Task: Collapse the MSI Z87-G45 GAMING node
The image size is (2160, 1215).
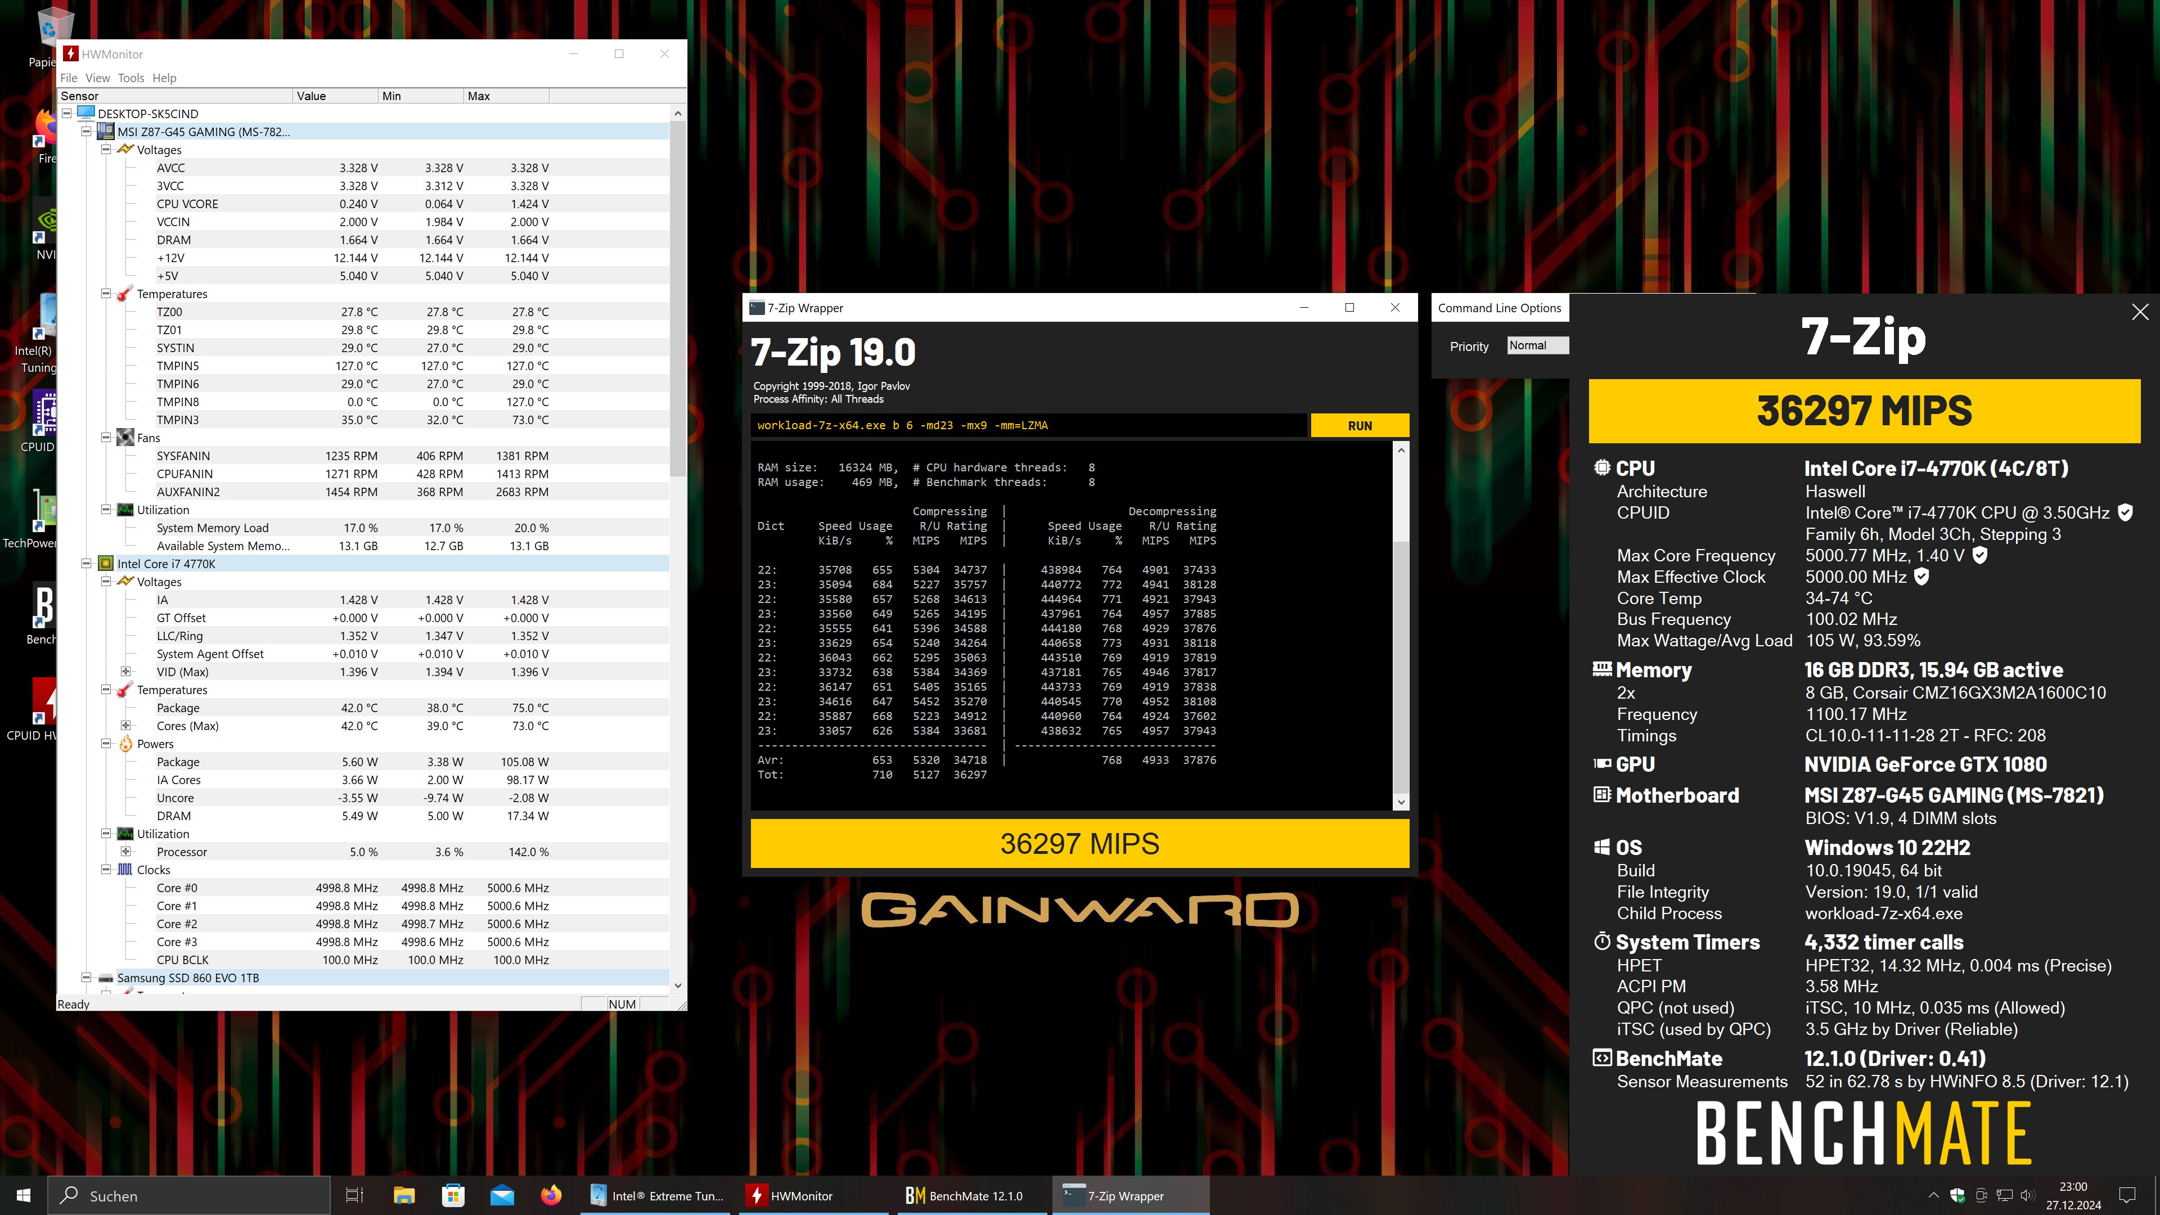Action: 85,132
